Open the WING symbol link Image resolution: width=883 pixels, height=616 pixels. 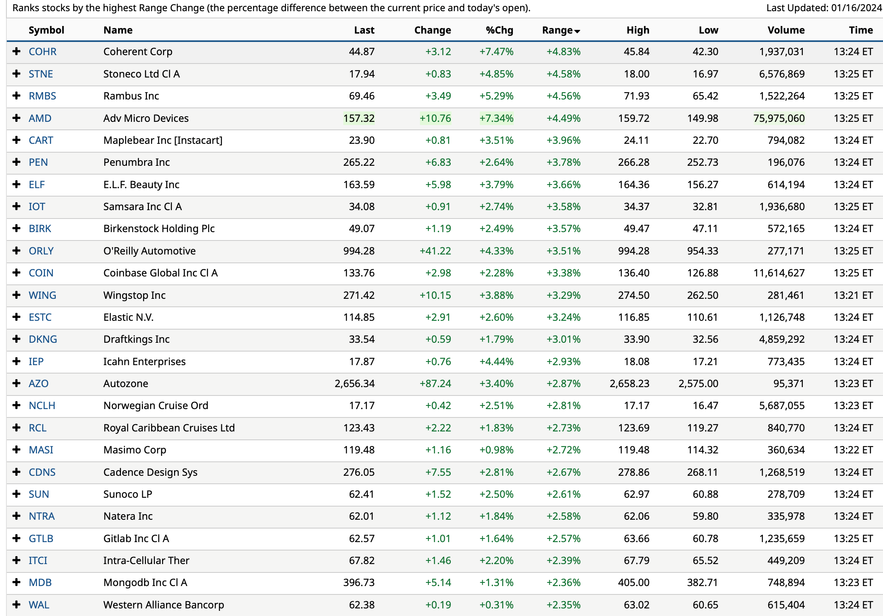[x=42, y=295]
